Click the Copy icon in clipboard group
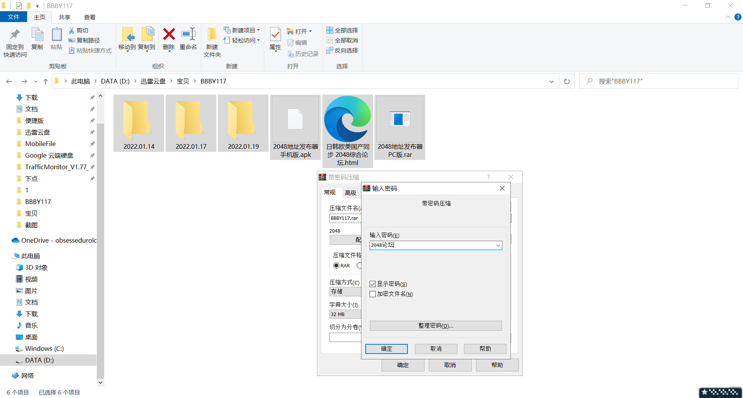This screenshot has width=743, height=398. [37, 35]
